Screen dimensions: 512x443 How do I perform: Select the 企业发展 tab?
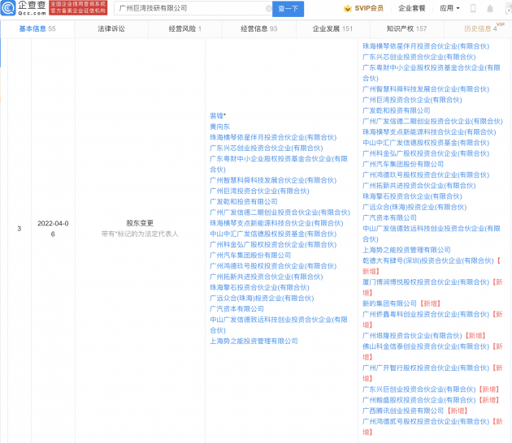(333, 28)
